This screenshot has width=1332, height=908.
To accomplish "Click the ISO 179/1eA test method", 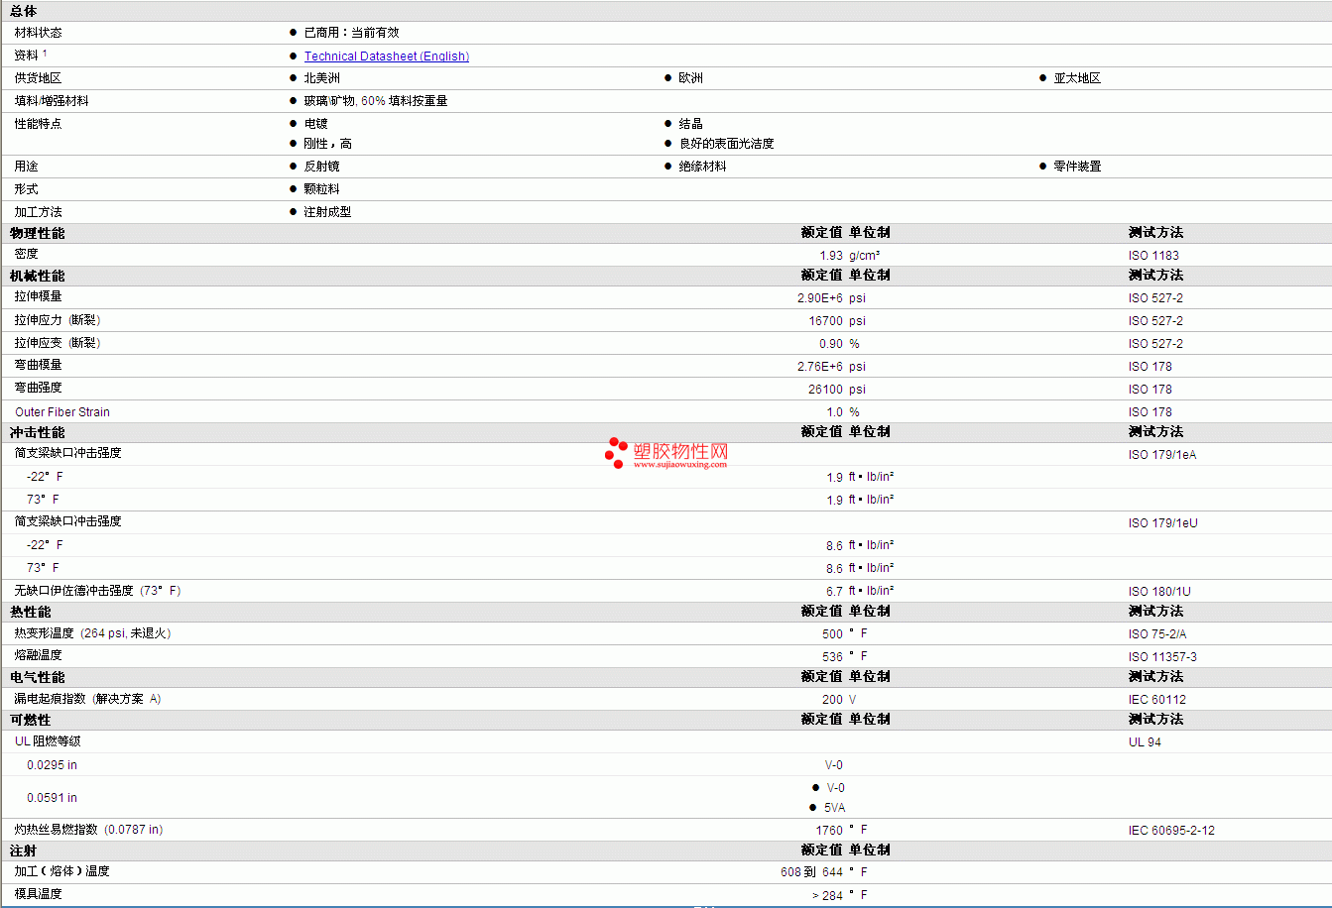I will pos(1163,455).
